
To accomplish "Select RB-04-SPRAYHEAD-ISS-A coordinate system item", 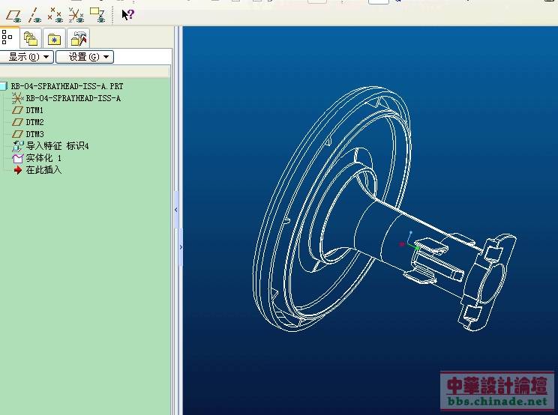I will [73, 98].
